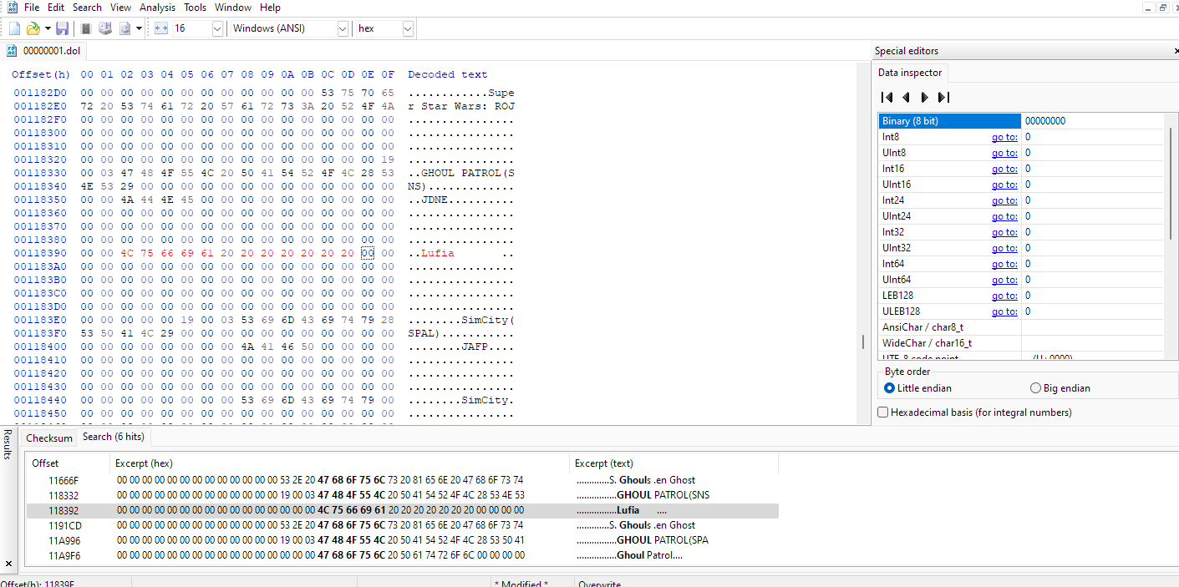Go to previous byte in Data inspector
The height and width of the screenshot is (587, 1179).
pos(906,97)
